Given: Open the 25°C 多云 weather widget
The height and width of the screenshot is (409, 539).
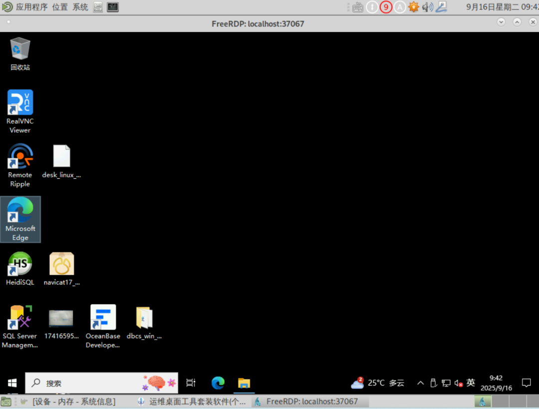Looking at the screenshot, I should coord(377,383).
